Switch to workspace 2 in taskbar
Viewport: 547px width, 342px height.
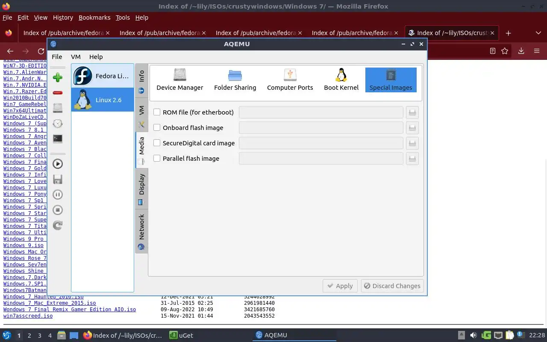pos(29,336)
